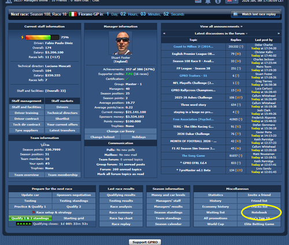Click the lightning bolt driver energy icon
The image size is (289, 245).
(x=23, y=37)
